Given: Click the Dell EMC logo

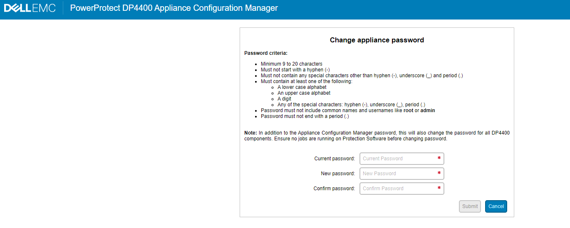Looking at the screenshot, I should pyautogui.click(x=30, y=8).
